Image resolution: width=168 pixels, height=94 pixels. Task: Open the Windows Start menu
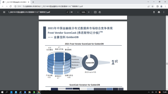pyautogui.click(x=2, y=92)
